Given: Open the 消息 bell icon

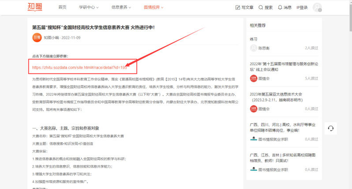Looking at the screenshot, I should coord(280,7).
